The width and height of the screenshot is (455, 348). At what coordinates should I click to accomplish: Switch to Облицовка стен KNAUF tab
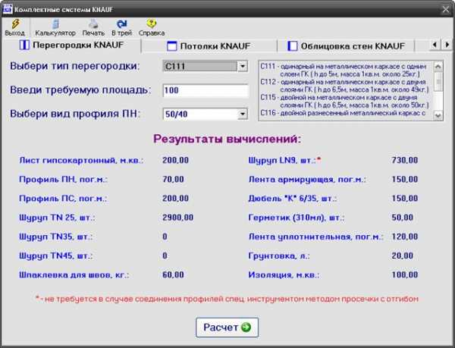tap(346, 45)
